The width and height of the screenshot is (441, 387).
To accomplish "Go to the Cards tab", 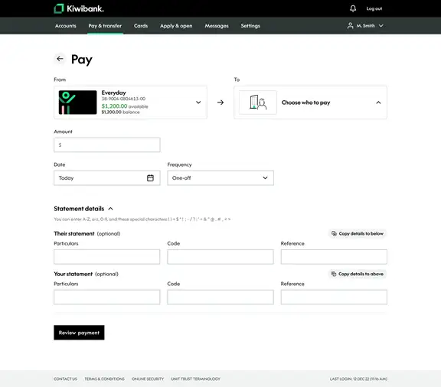I will click(141, 25).
